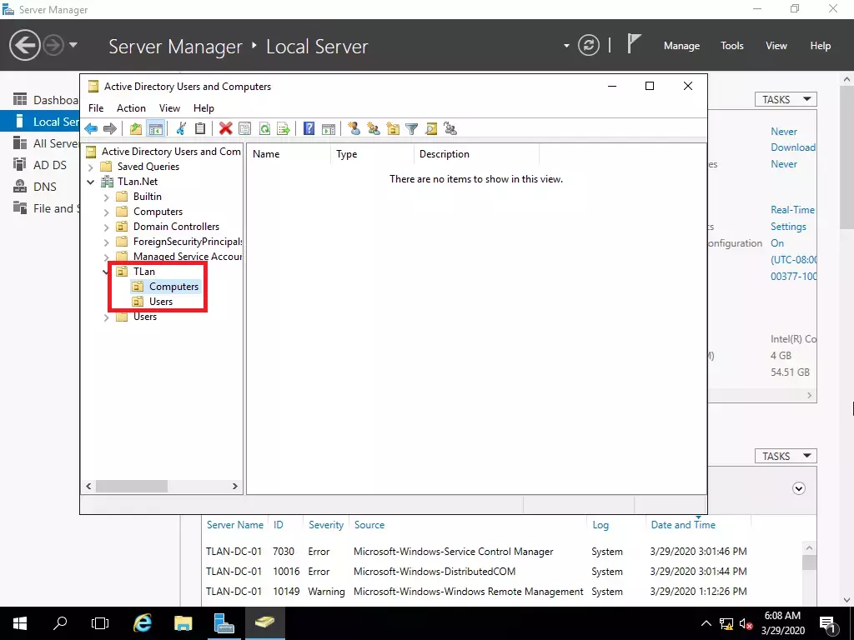Create a new group with the two-users icon

coord(373,129)
